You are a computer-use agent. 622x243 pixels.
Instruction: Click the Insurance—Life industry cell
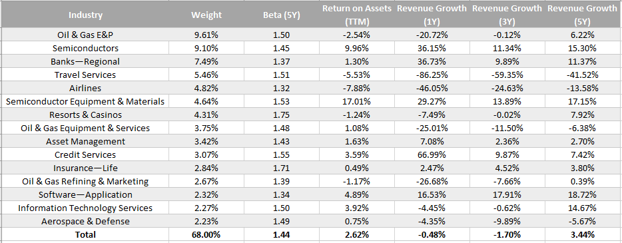coord(85,168)
